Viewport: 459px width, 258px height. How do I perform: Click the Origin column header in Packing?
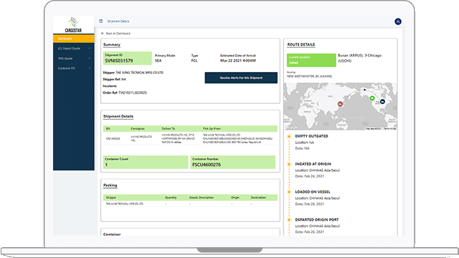235,198
